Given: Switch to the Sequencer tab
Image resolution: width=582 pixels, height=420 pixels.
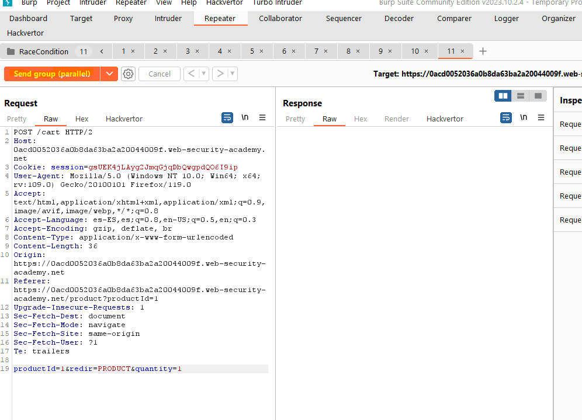Looking at the screenshot, I should pyautogui.click(x=344, y=19).
